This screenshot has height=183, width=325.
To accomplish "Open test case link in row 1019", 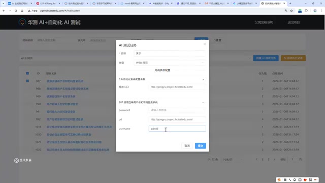I will (x=79, y=127).
